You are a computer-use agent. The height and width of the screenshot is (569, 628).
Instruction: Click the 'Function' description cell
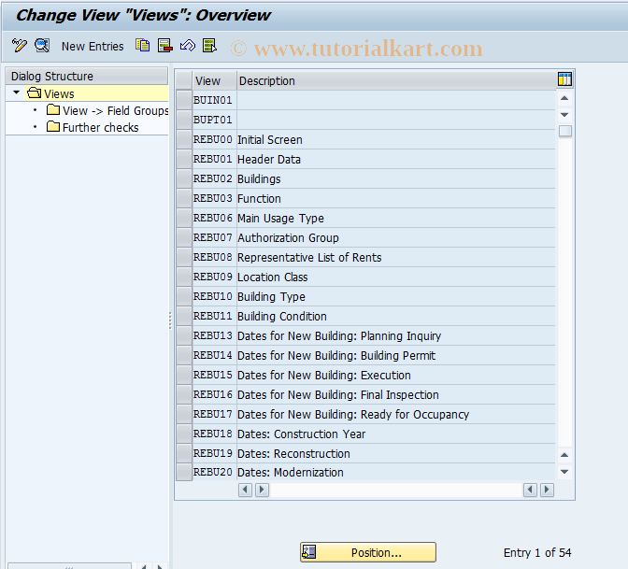coord(395,198)
